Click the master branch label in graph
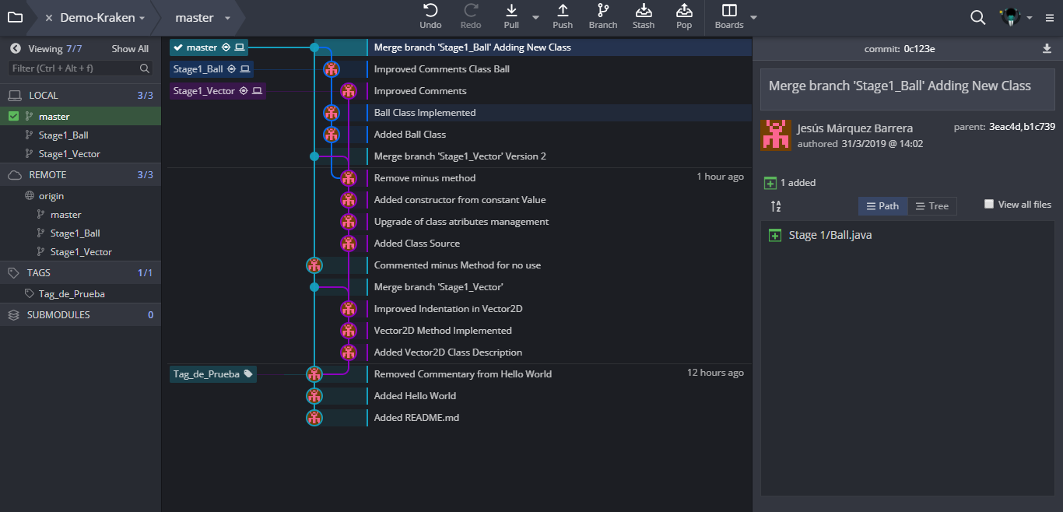 209,47
